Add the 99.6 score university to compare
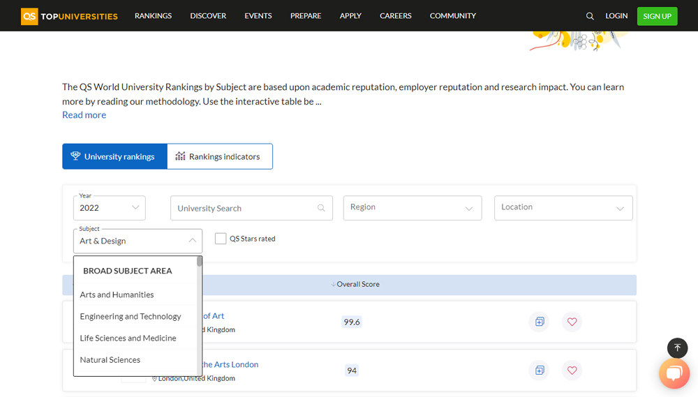The height and width of the screenshot is (397, 698). [x=540, y=322]
